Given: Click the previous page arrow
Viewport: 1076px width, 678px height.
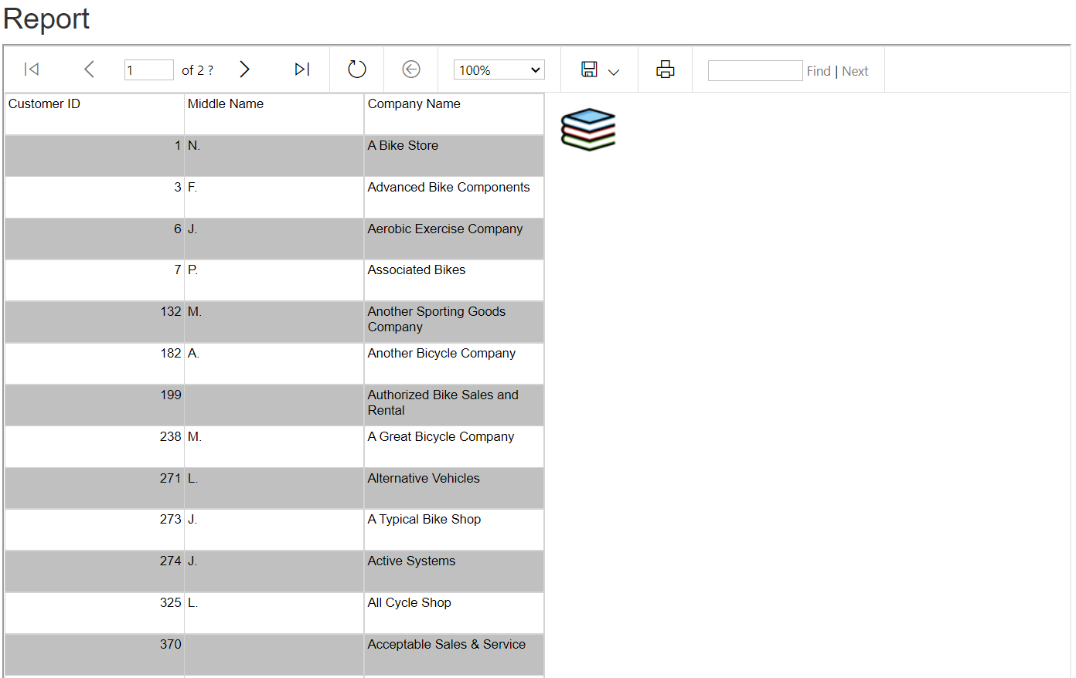Looking at the screenshot, I should [x=89, y=69].
